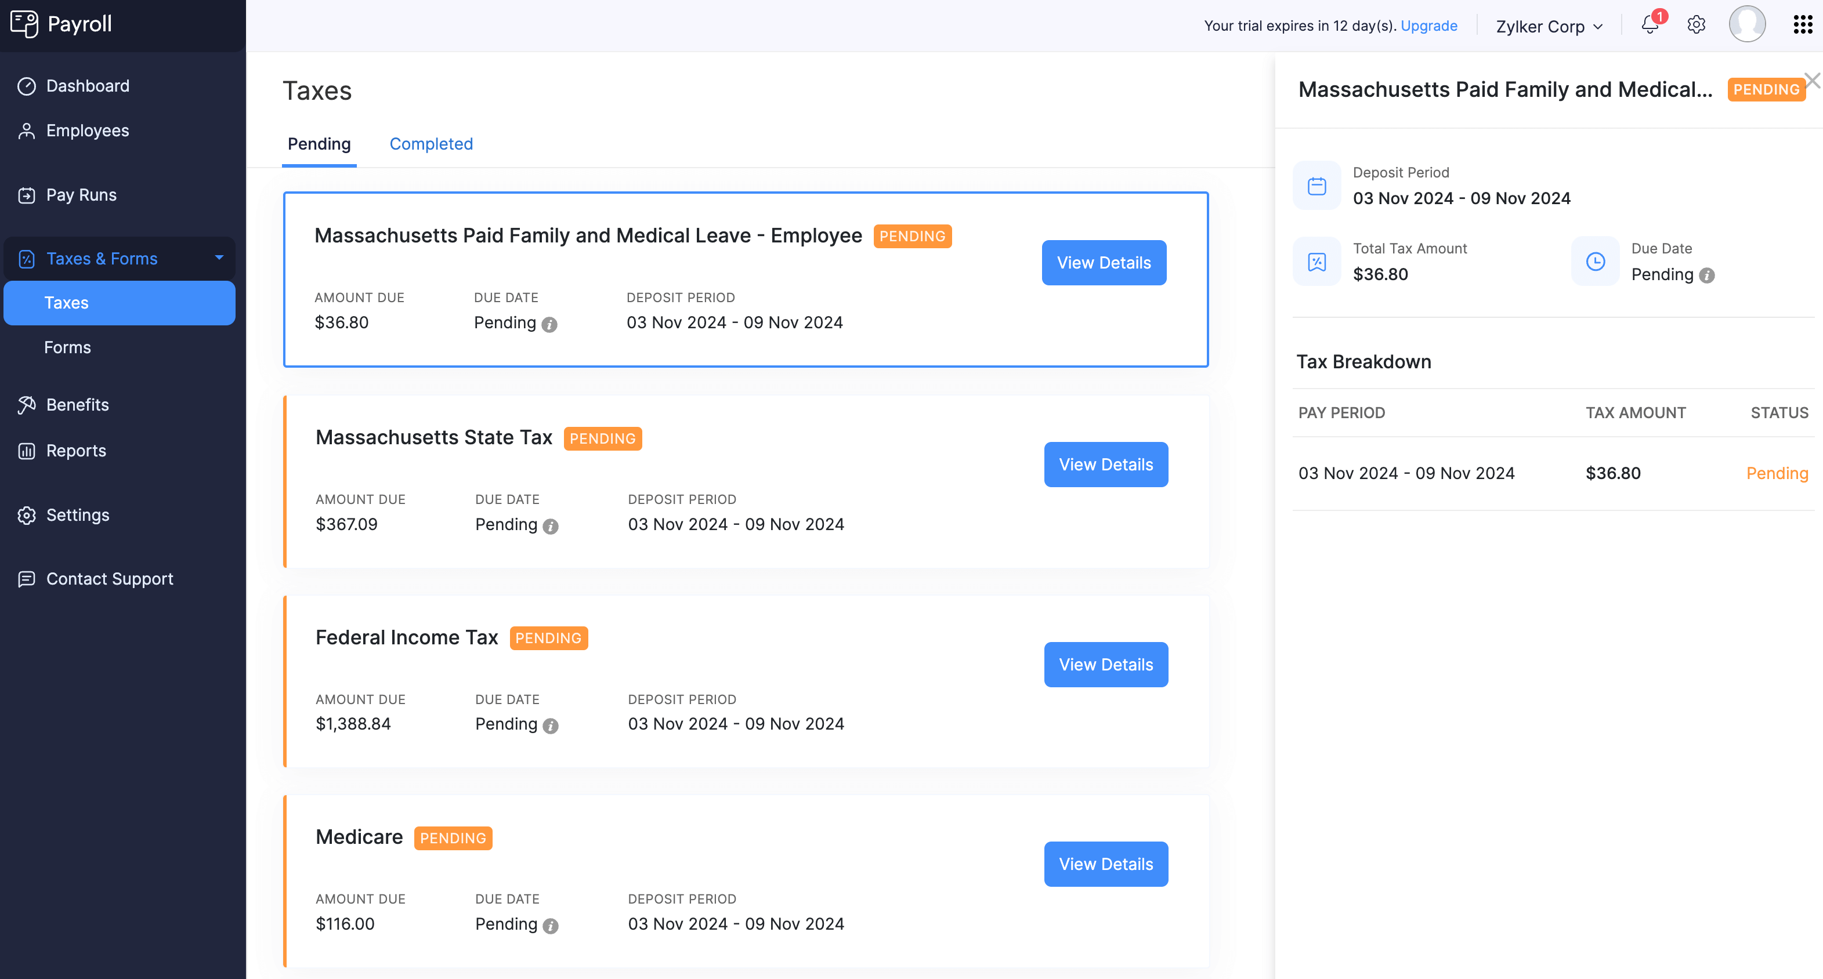View details of Massachusetts State Tax

click(x=1105, y=464)
